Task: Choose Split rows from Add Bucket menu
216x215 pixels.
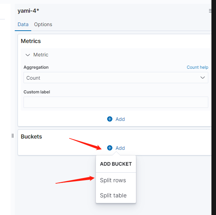Action: (x=113, y=180)
